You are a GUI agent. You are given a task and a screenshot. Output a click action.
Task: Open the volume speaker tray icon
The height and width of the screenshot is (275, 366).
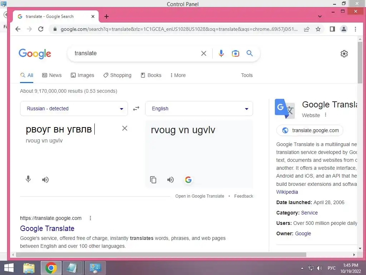(x=319, y=268)
